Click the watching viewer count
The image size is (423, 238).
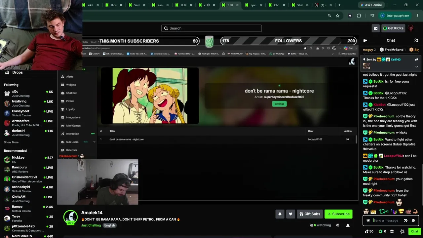click(320, 225)
